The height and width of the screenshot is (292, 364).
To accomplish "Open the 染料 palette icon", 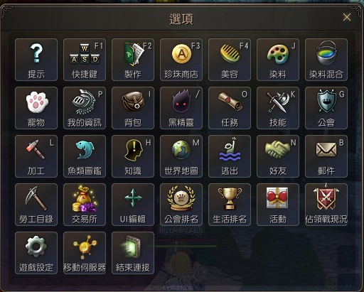I will pyautogui.click(x=278, y=60).
